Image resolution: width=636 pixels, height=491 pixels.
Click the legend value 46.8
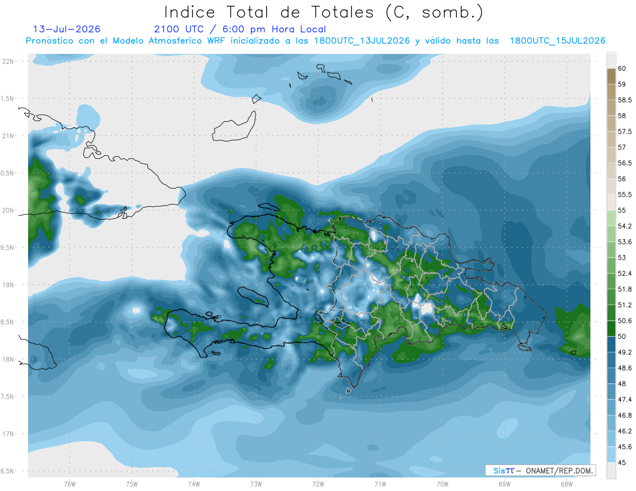point(624,415)
